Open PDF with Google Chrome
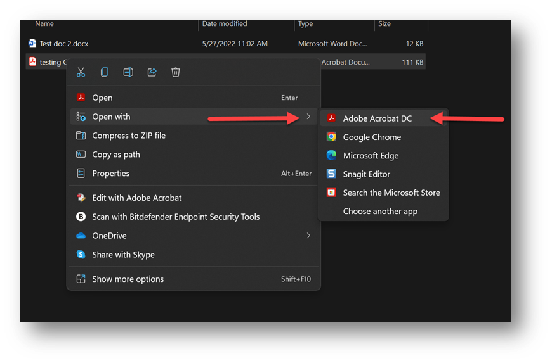Image resolution: width=552 pixels, height=363 pixels. 372,137
